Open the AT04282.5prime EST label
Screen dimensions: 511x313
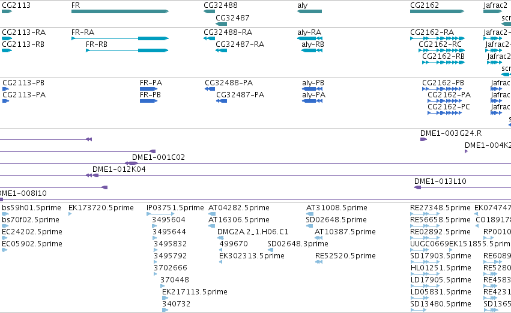pos(239,208)
